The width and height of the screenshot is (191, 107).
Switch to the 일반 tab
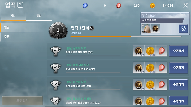coord(39,16)
